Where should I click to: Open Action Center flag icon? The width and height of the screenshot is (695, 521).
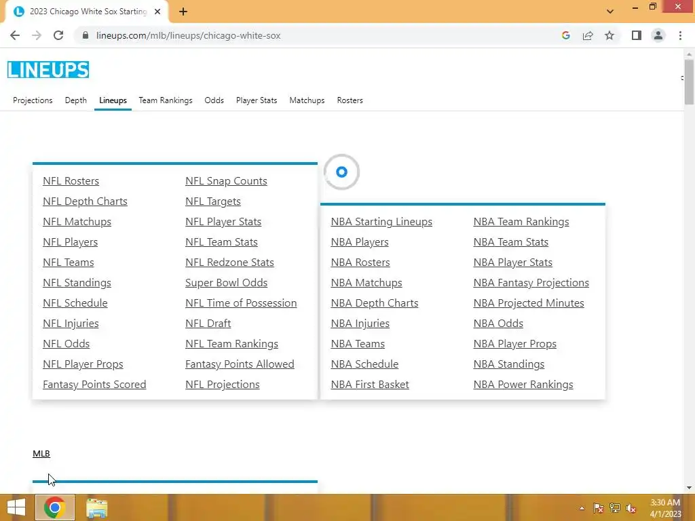coord(599,508)
